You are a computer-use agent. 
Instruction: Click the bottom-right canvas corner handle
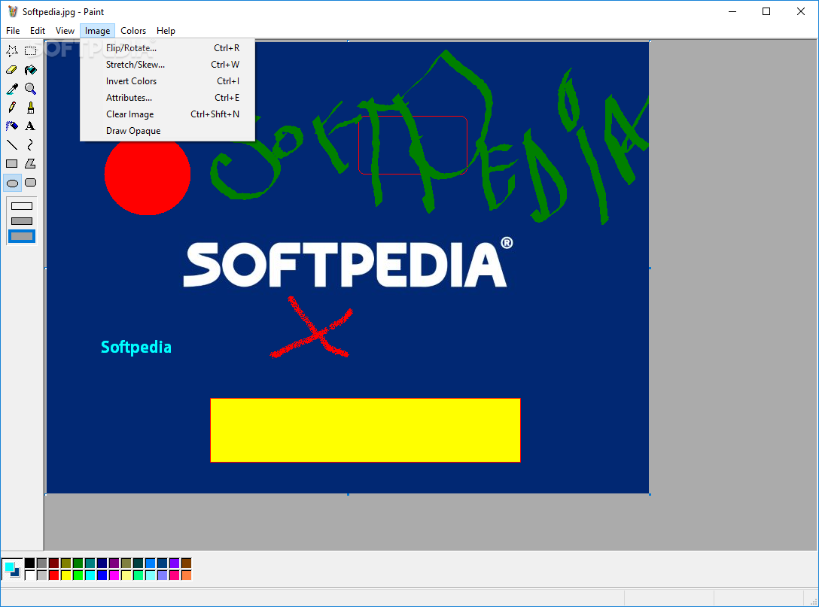[x=650, y=494]
